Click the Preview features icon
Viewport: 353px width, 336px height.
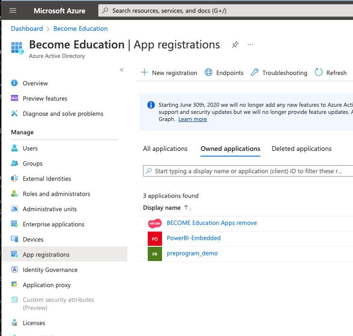(x=14, y=98)
